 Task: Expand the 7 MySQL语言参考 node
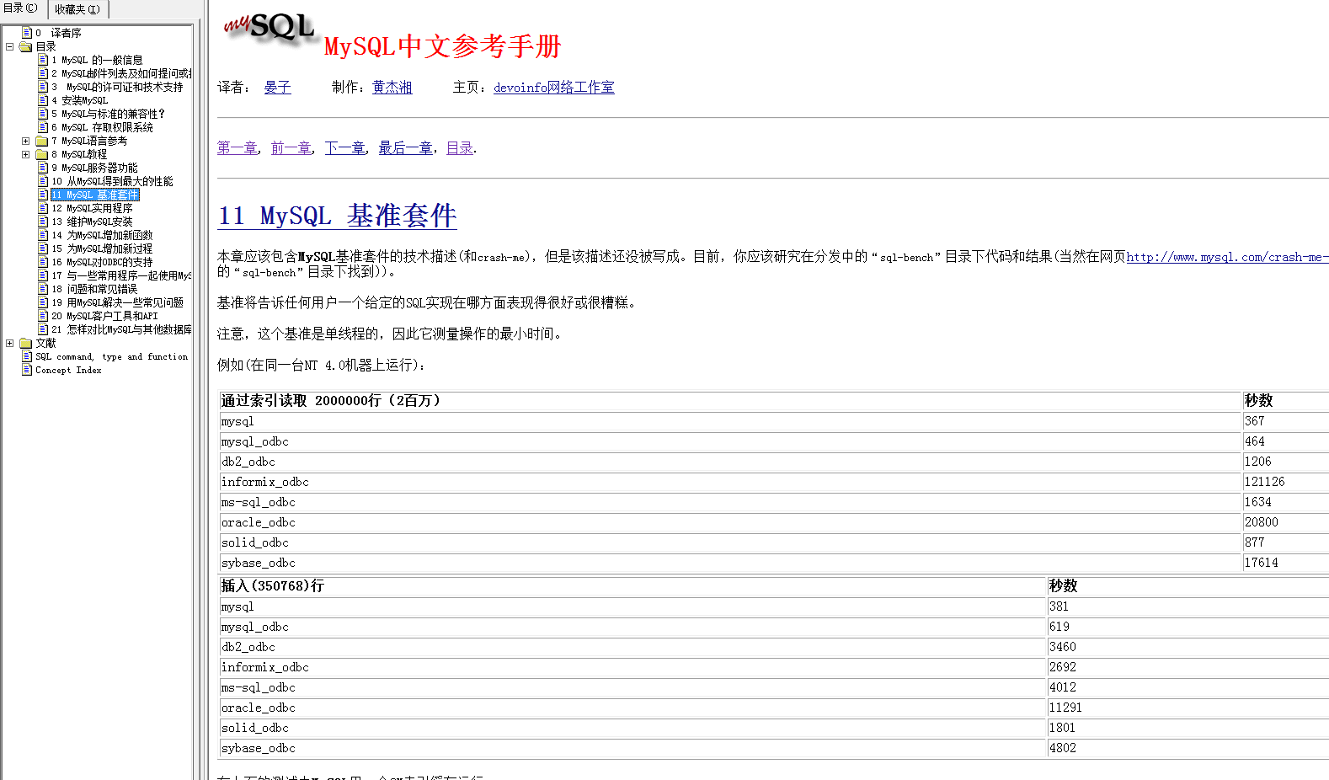point(25,141)
